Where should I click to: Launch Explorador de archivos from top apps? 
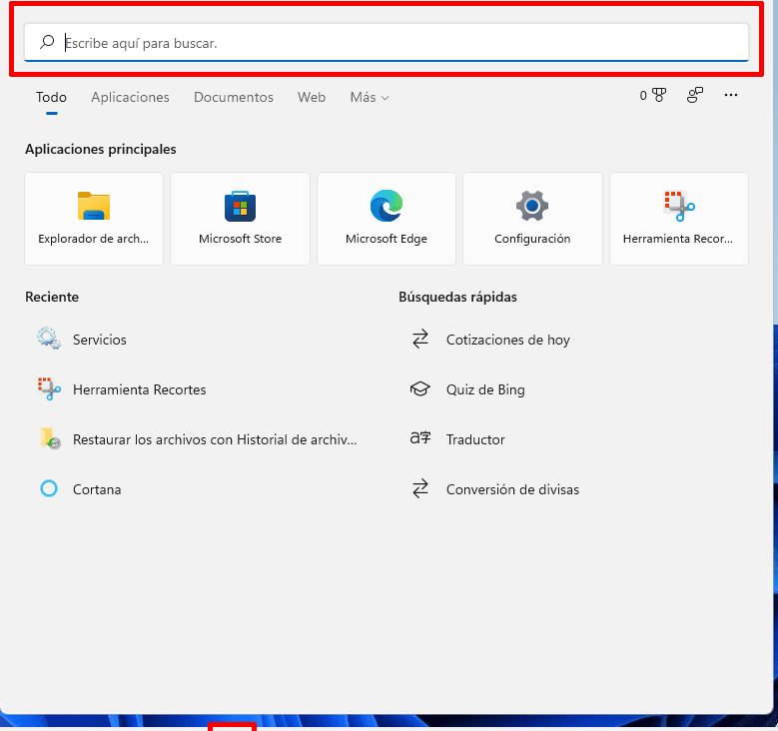click(94, 219)
